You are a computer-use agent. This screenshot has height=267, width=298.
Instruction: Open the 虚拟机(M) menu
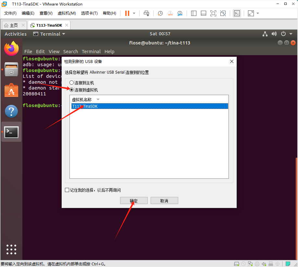pos(67,13)
